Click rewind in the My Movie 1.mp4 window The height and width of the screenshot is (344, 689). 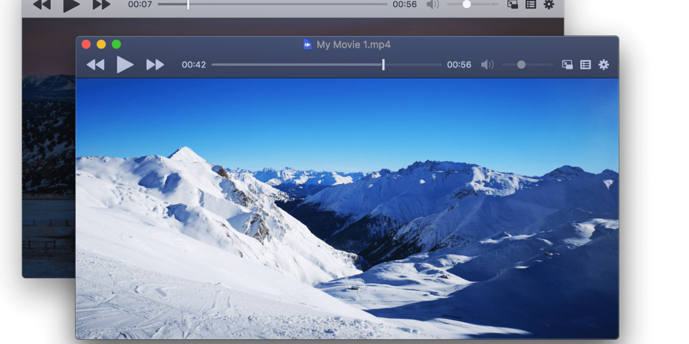coord(95,65)
